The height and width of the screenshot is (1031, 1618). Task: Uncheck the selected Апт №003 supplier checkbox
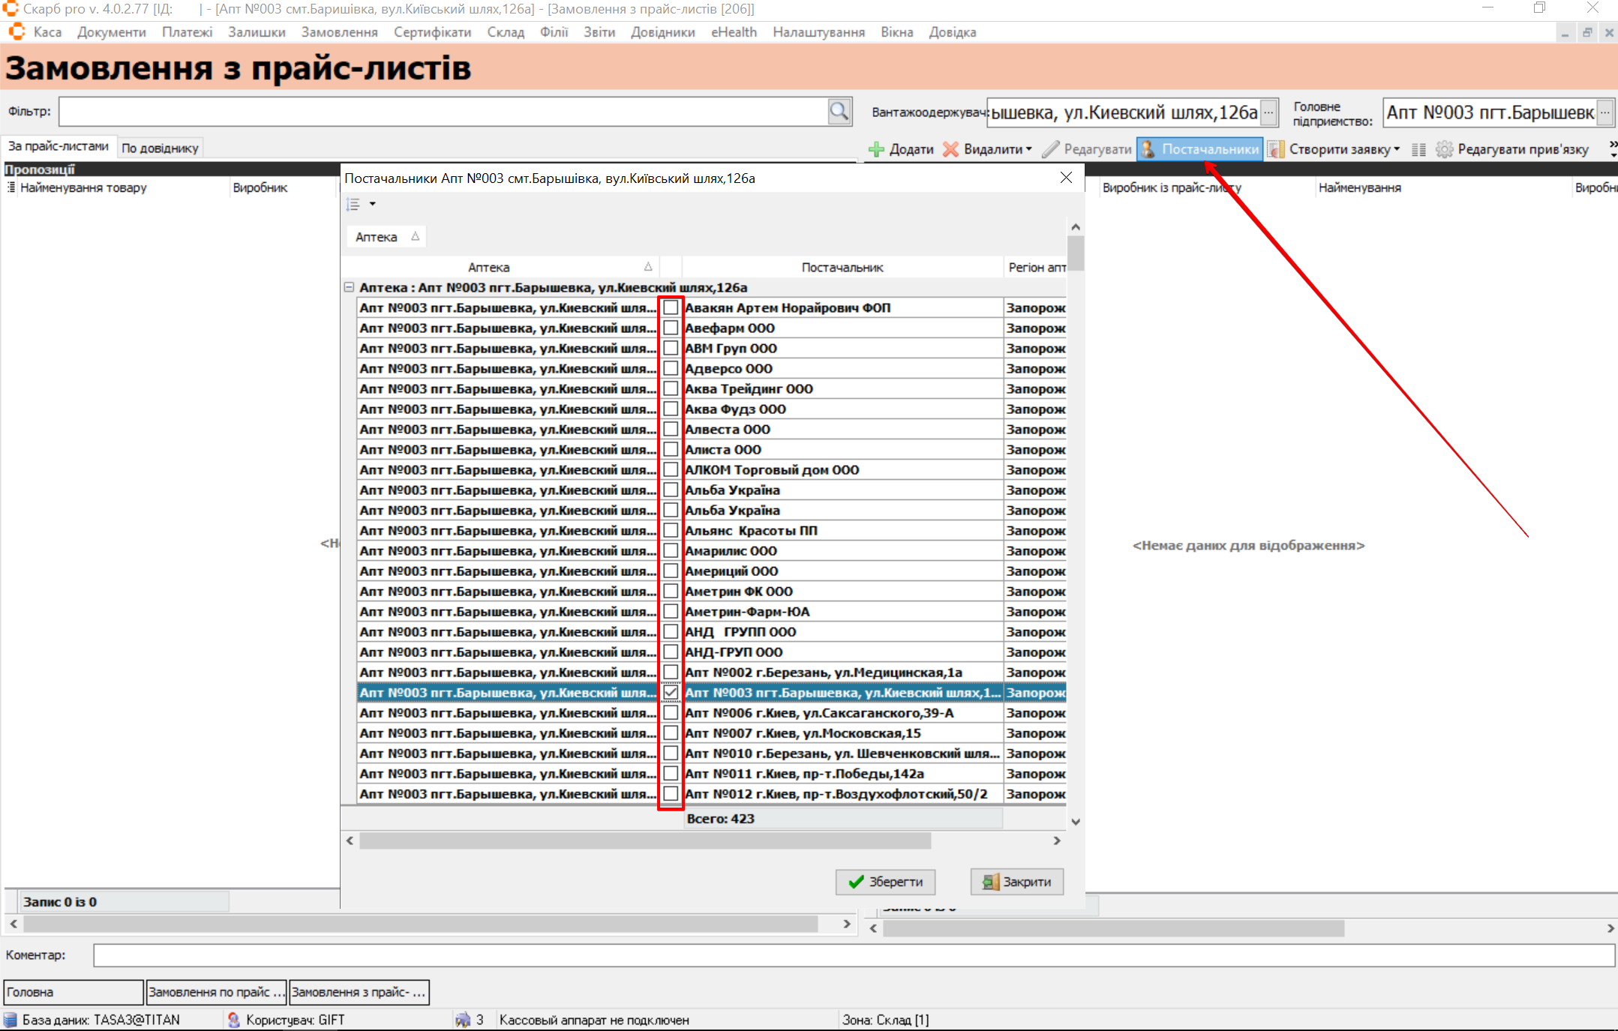(x=671, y=693)
